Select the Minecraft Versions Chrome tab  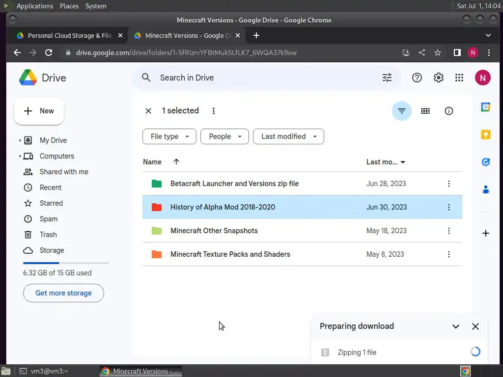tap(187, 35)
